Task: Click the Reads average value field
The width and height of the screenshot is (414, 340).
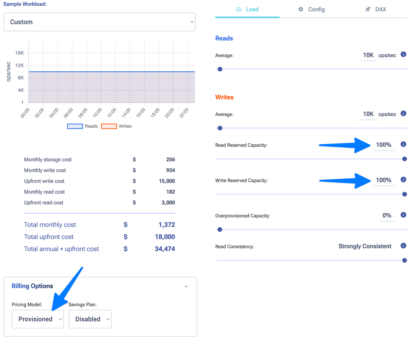Action: (x=368, y=55)
